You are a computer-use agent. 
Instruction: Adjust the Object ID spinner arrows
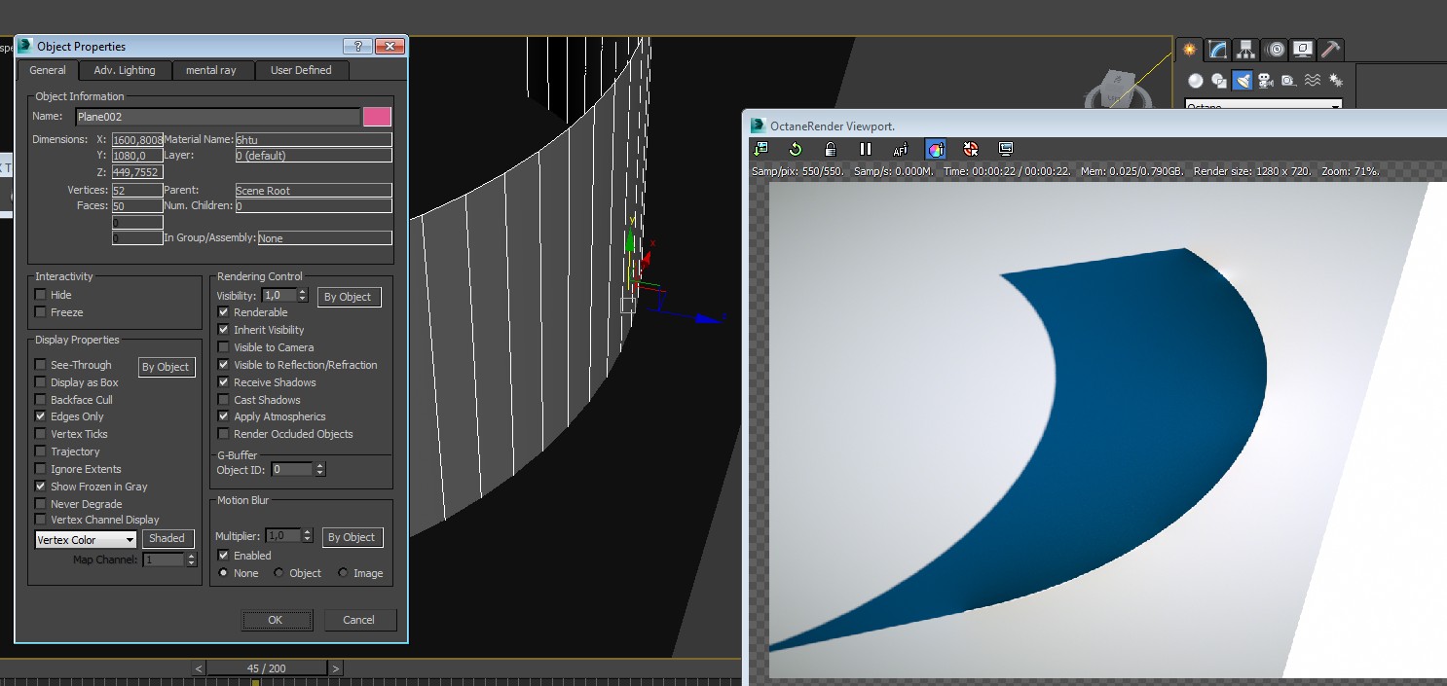click(x=319, y=469)
